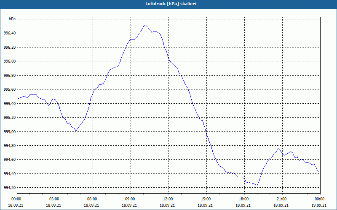This screenshot has height=210, width=337.
Task: Click the chart title 'Luftdruck [hPa] skaliert'
Action: [x=171, y=4]
